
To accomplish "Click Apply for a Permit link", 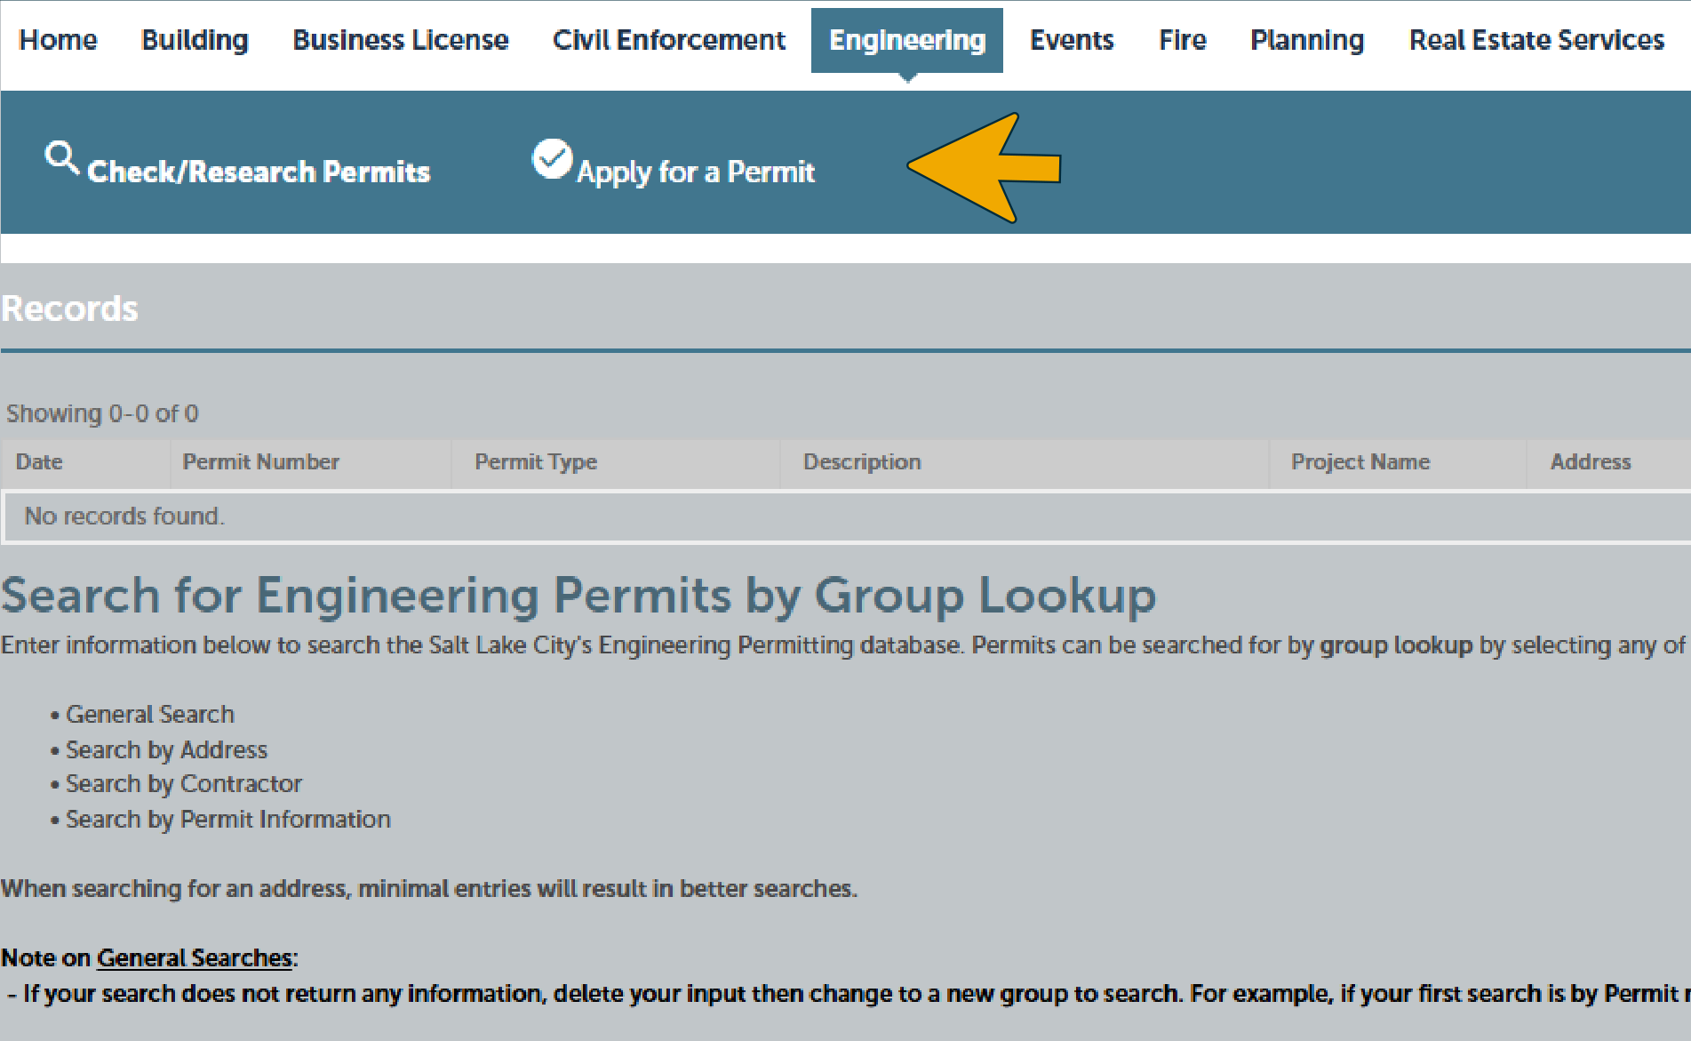I will click(696, 172).
